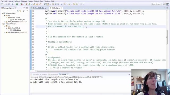
Task: Toggle Link with Editor in Package Explorer
Action: 20,11
